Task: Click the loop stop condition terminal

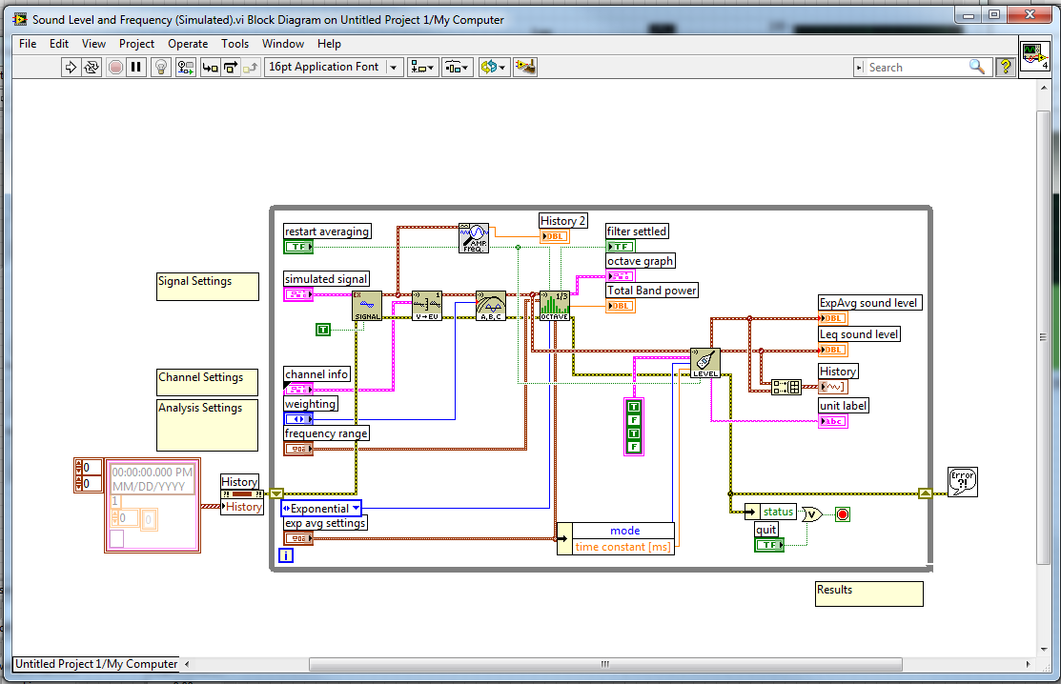Action: (x=842, y=514)
